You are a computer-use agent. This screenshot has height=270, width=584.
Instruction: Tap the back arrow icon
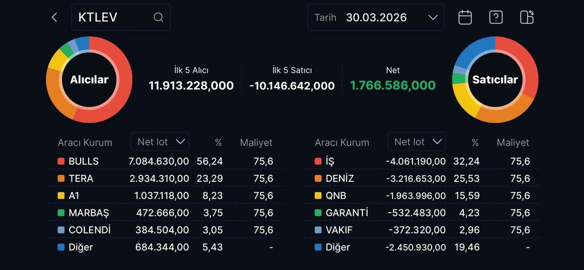point(54,17)
